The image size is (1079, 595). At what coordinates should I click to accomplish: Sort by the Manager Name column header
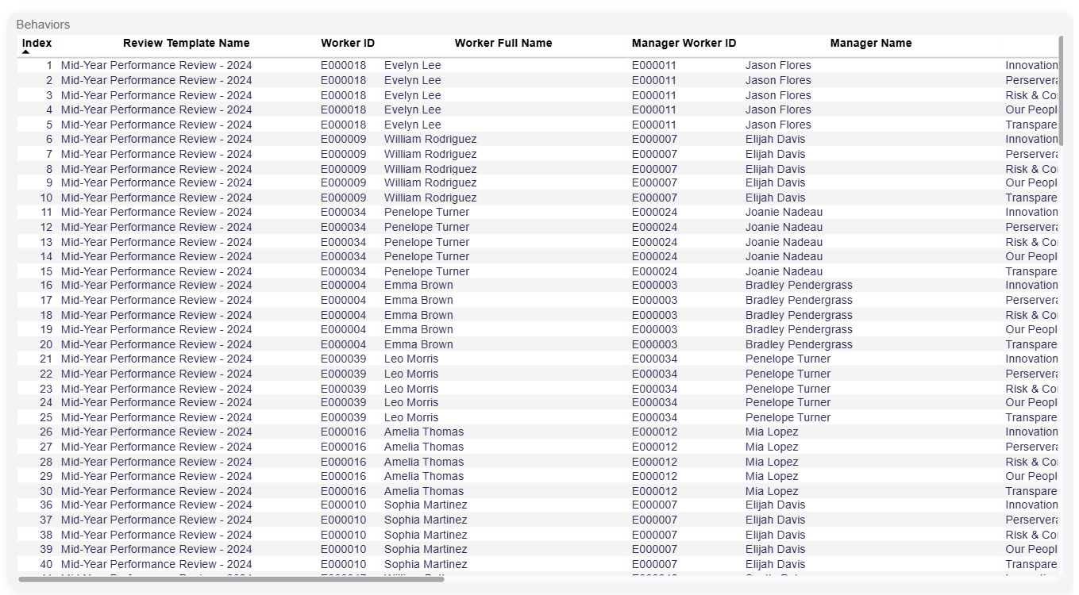[870, 43]
